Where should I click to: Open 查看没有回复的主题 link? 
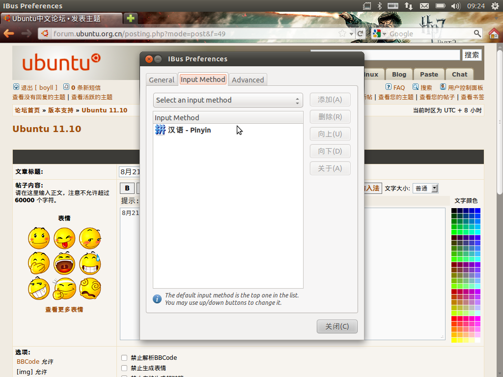[x=39, y=97]
